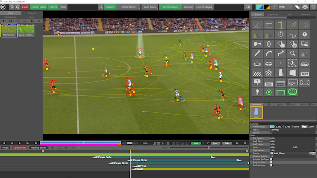Switch to the Bookmarks tab
This screenshot has width=317, height=178.
[x=11, y=17]
